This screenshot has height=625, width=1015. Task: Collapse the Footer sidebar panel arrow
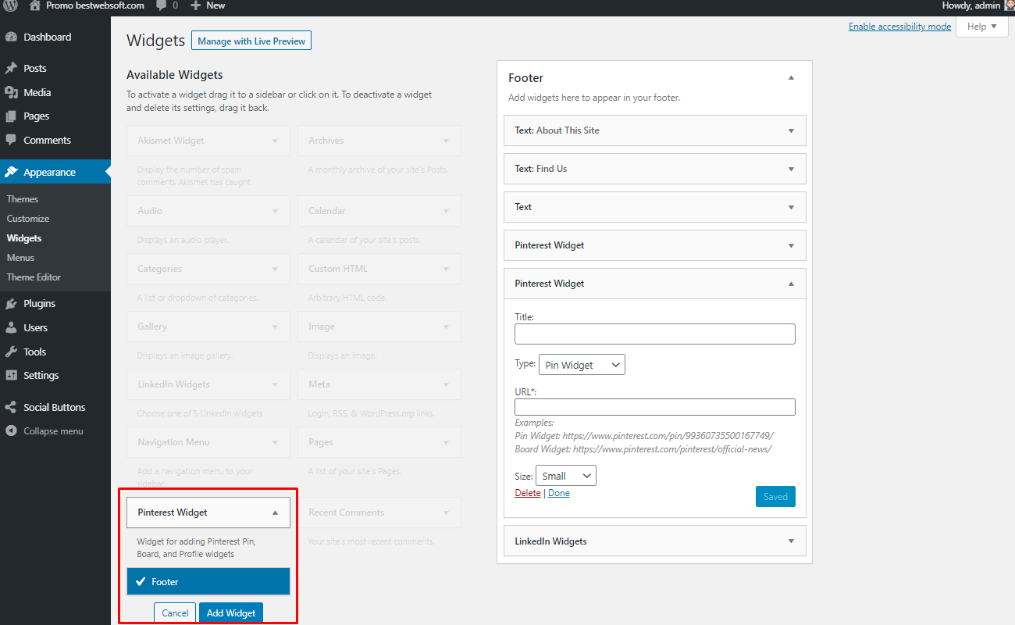click(x=791, y=78)
